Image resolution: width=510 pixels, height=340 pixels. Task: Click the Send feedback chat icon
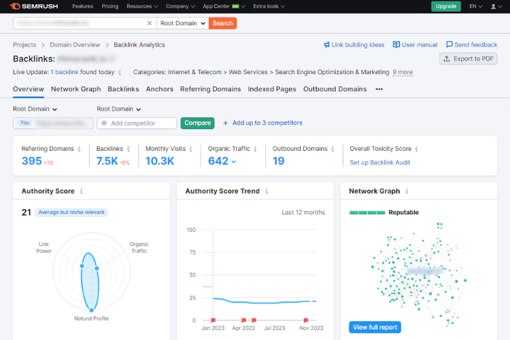(449, 45)
